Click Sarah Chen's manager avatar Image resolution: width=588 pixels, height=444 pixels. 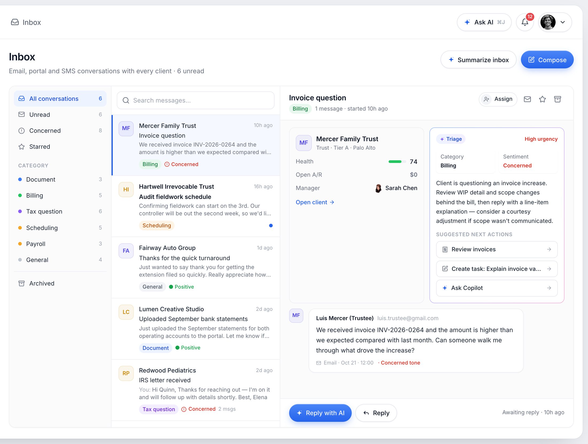(x=378, y=188)
